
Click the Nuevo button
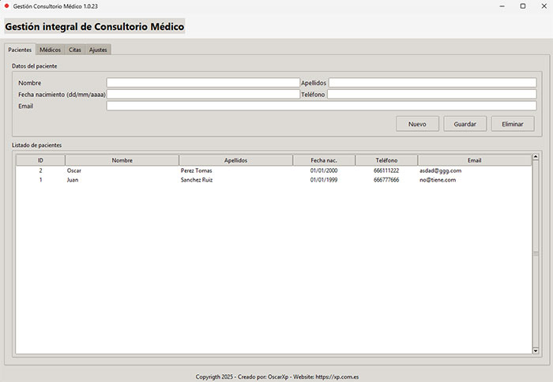tap(417, 124)
